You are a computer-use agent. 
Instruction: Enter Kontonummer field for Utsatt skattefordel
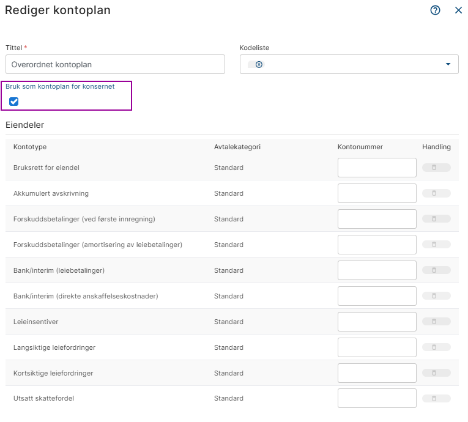tap(377, 399)
